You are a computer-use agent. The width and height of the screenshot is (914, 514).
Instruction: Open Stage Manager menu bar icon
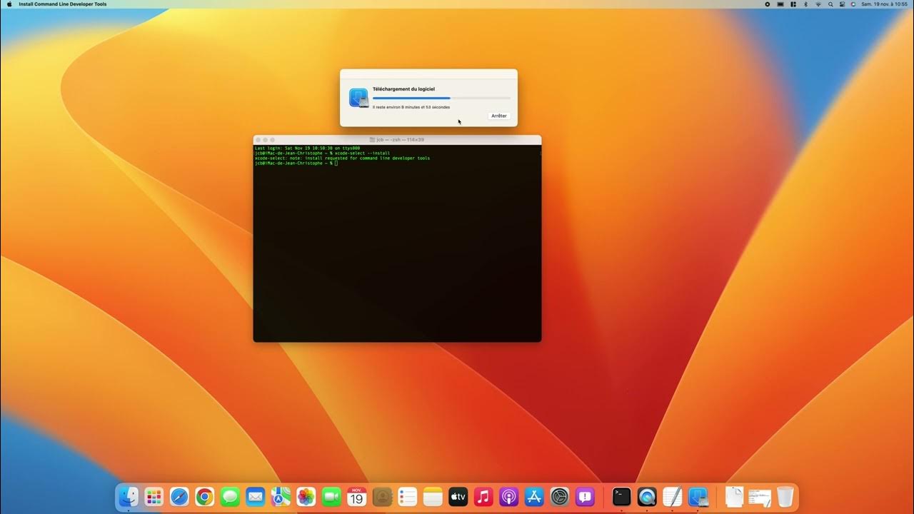(x=793, y=4)
